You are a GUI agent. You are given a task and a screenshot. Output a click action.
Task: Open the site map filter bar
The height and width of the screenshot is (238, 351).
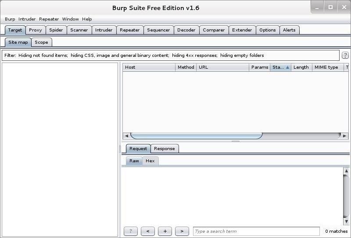click(171, 56)
